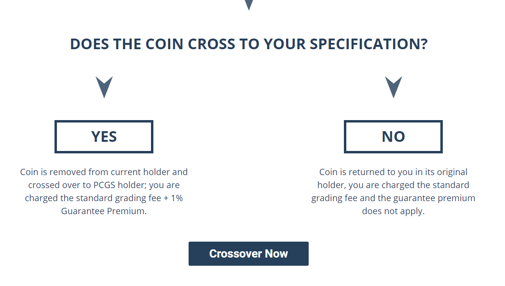This screenshot has width=505, height=286.
Task: Click the 'Coin is removed from current holder' line
Action: click(x=104, y=172)
